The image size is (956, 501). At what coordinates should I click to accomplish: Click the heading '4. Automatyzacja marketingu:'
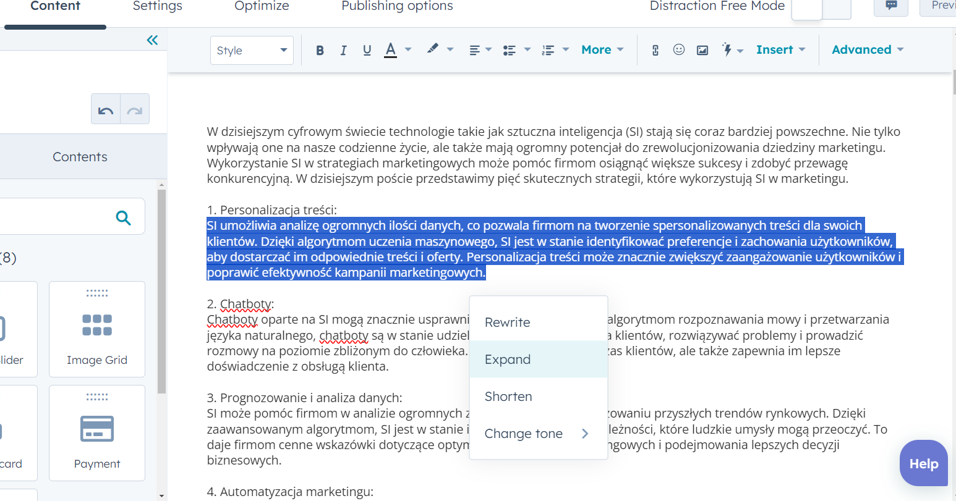click(291, 492)
